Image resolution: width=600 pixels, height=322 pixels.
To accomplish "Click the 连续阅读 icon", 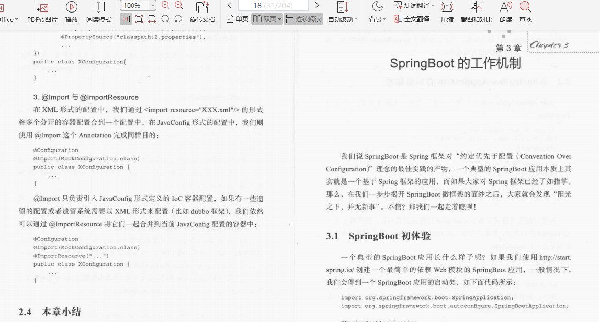I will pos(290,19).
